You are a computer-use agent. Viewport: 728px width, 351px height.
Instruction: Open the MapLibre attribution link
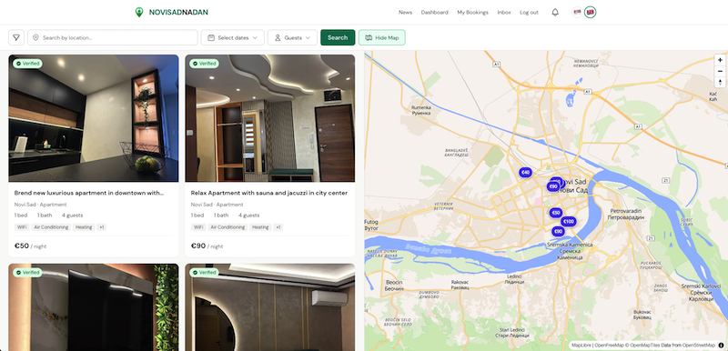(581, 345)
